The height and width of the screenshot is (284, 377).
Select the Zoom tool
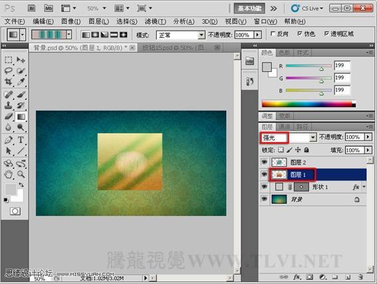click(21, 174)
